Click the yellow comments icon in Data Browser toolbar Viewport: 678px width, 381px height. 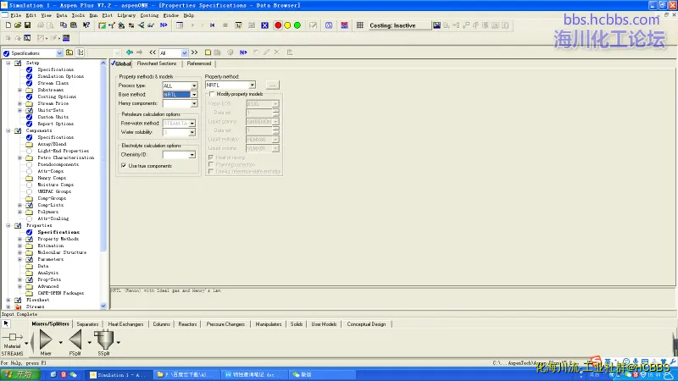click(208, 52)
